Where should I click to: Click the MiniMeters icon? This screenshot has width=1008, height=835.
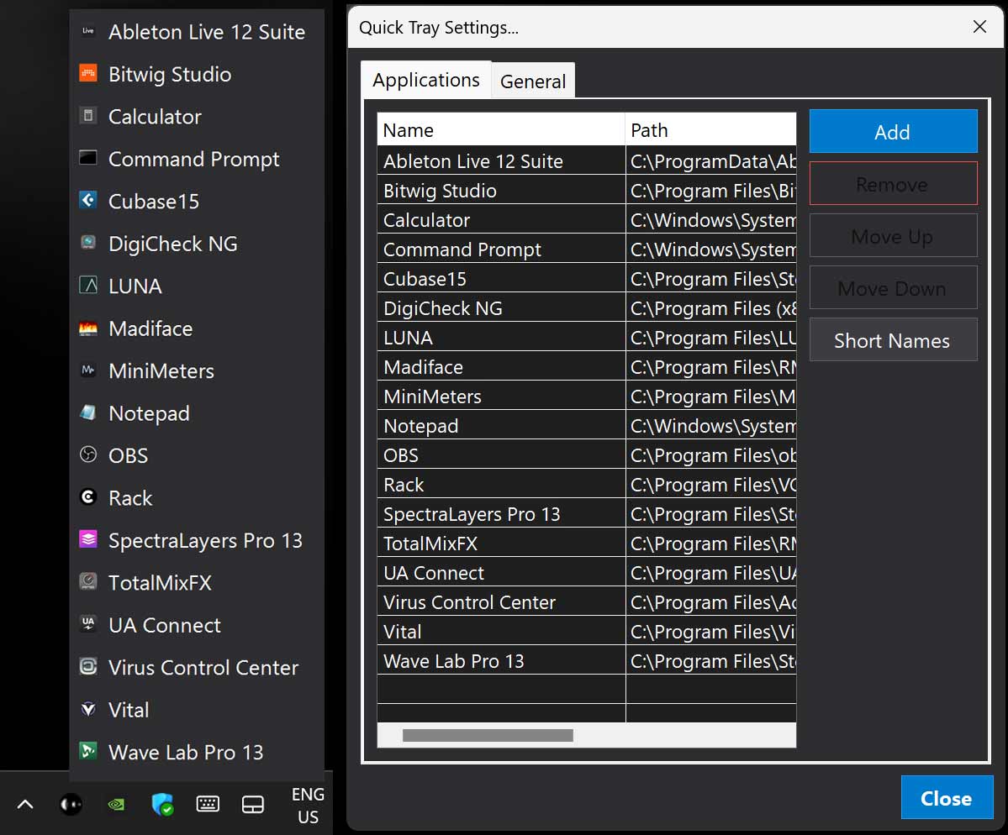[x=88, y=370]
